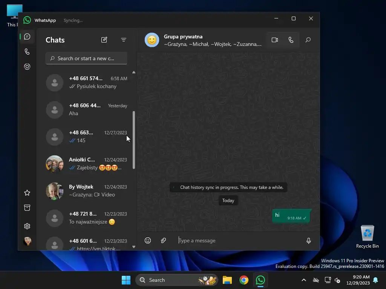
Task: Click the Today date label
Action: coord(228,201)
